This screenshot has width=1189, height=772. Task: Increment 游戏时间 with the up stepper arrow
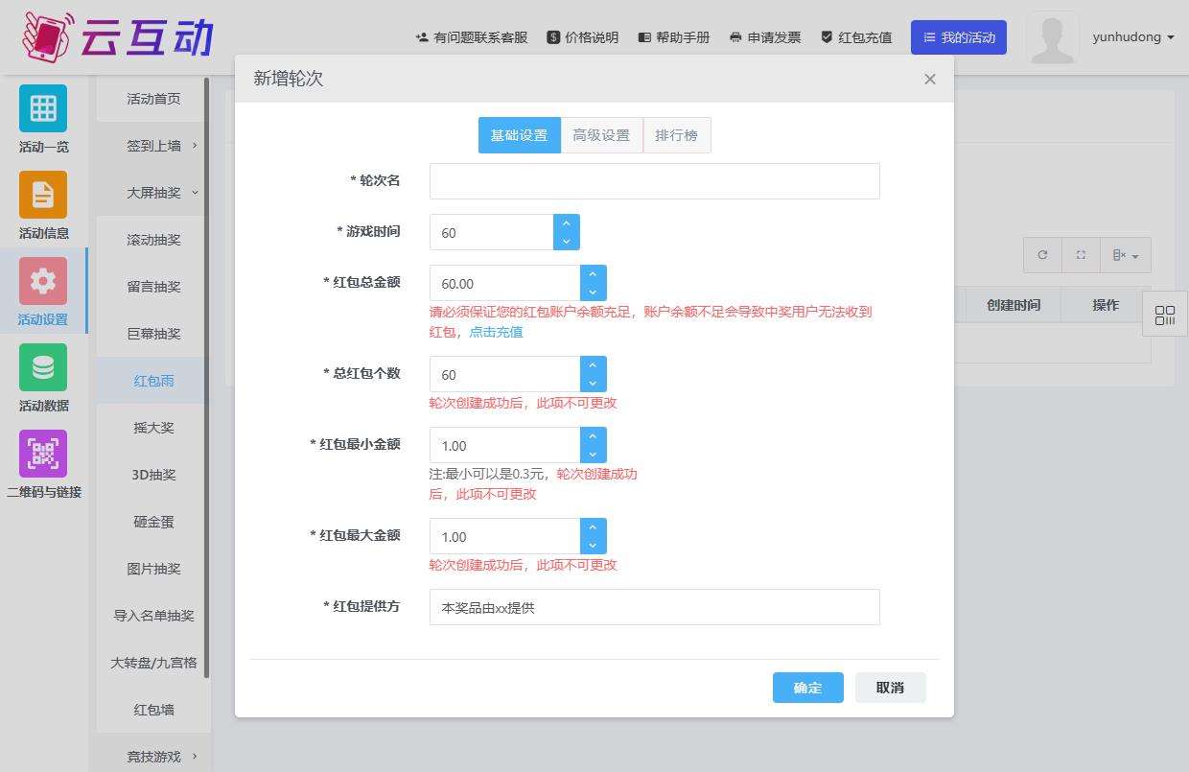pyautogui.click(x=566, y=223)
